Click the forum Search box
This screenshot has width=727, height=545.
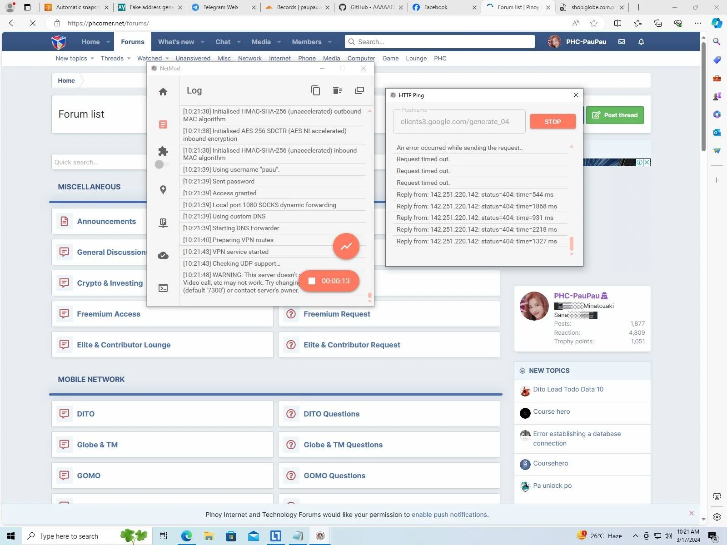tap(440, 42)
